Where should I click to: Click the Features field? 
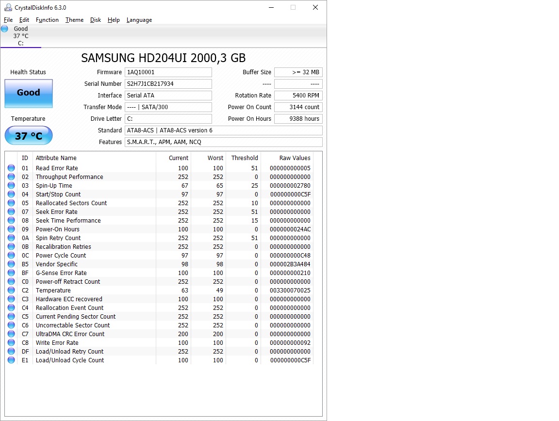224,142
